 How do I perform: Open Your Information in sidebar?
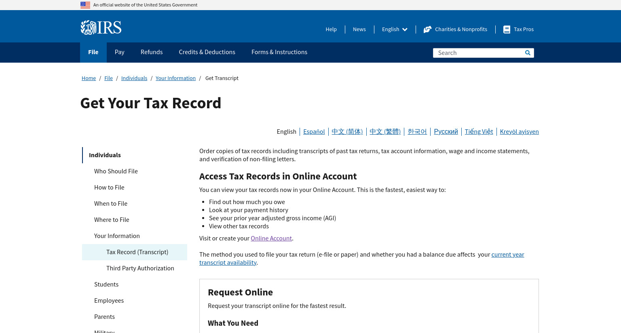click(x=117, y=236)
